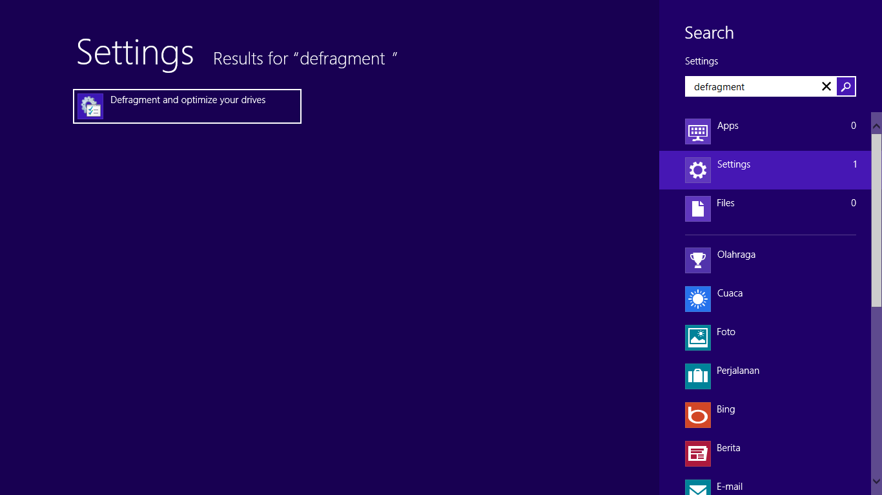882x495 pixels.
Task: Search within Foto app
Action: point(765,338)
